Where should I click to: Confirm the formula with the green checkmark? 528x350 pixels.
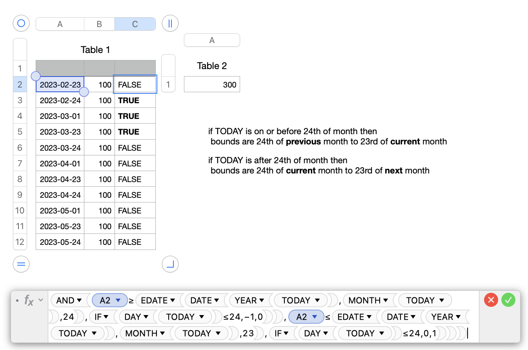[508, 300]
